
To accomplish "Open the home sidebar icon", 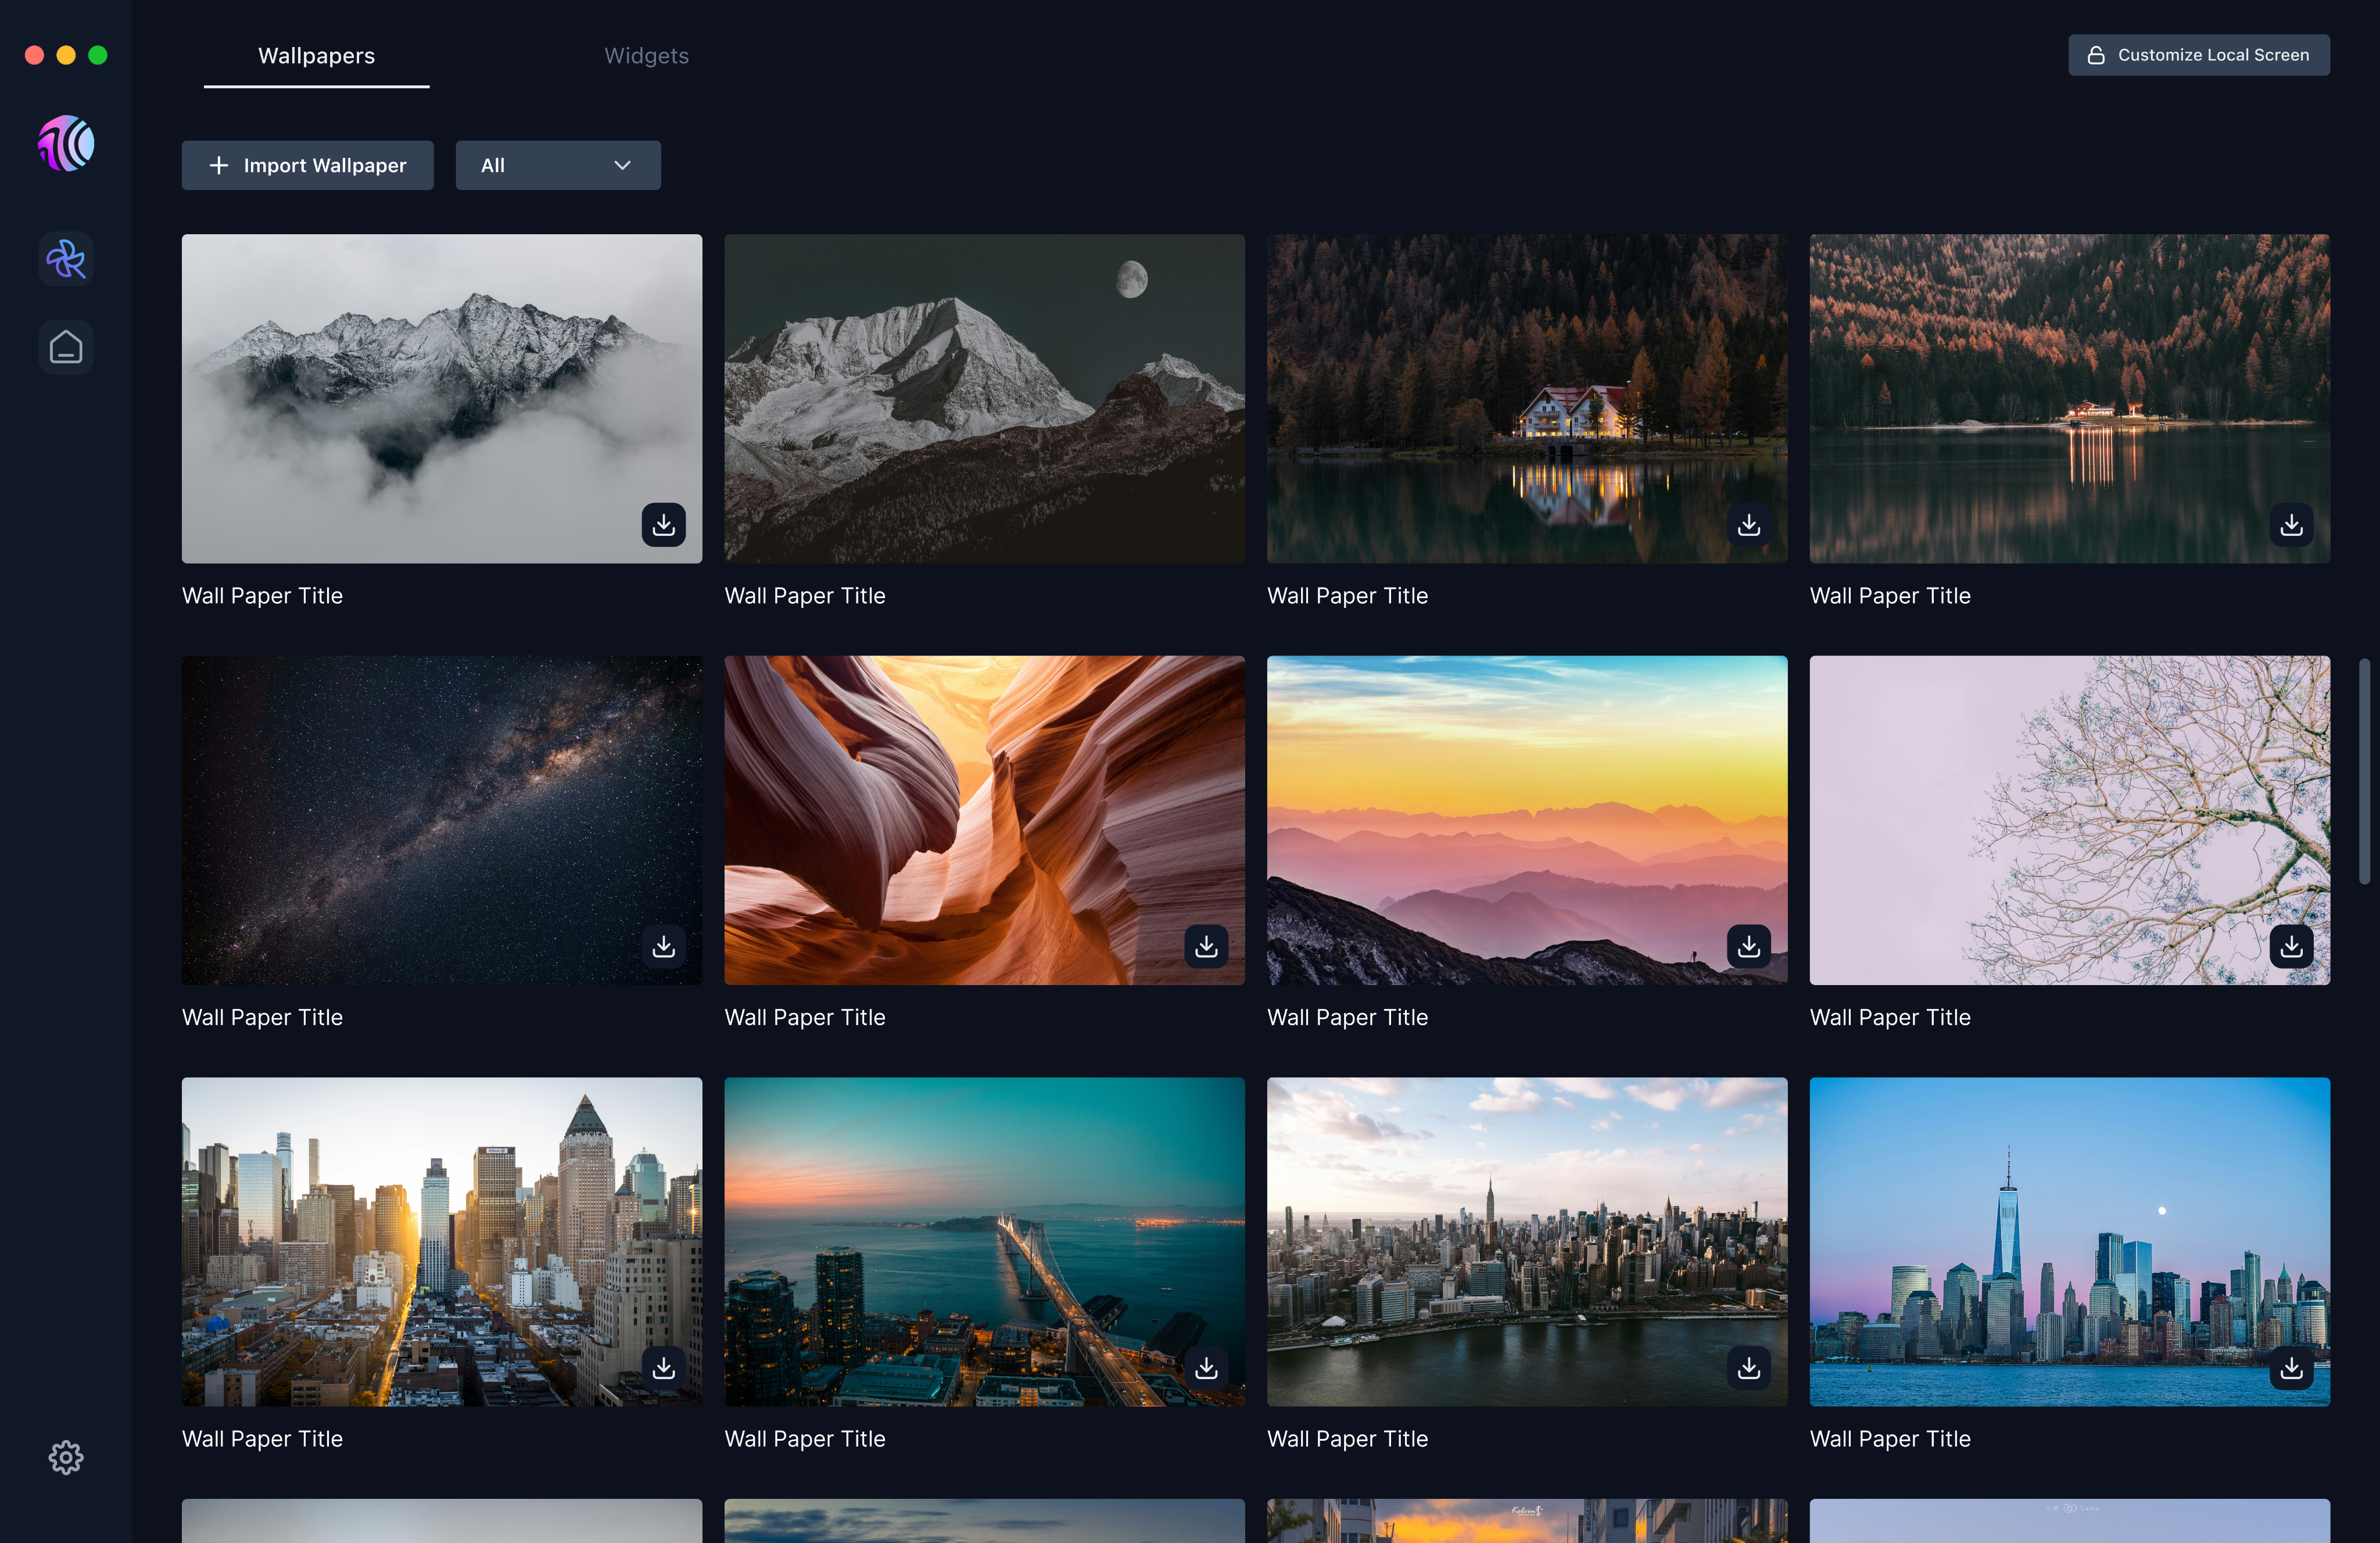I will (66, 347).
